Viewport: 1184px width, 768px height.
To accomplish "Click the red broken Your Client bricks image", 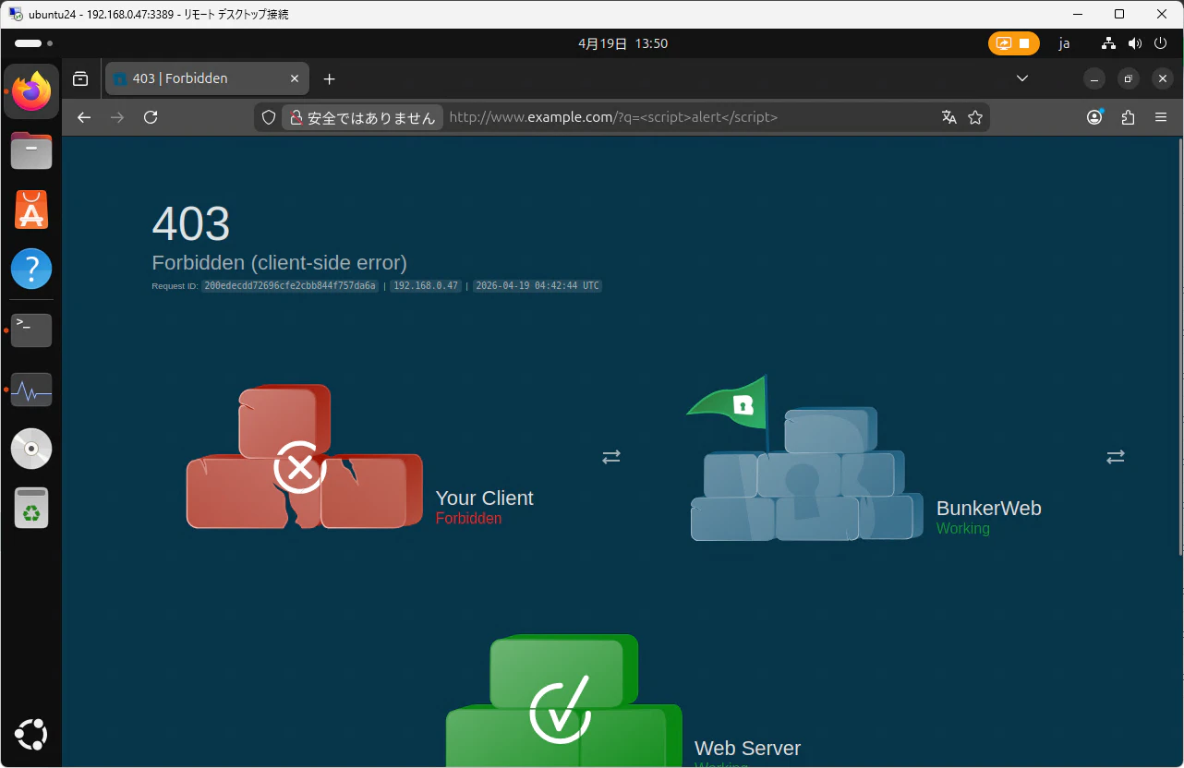I will point(305,456).
